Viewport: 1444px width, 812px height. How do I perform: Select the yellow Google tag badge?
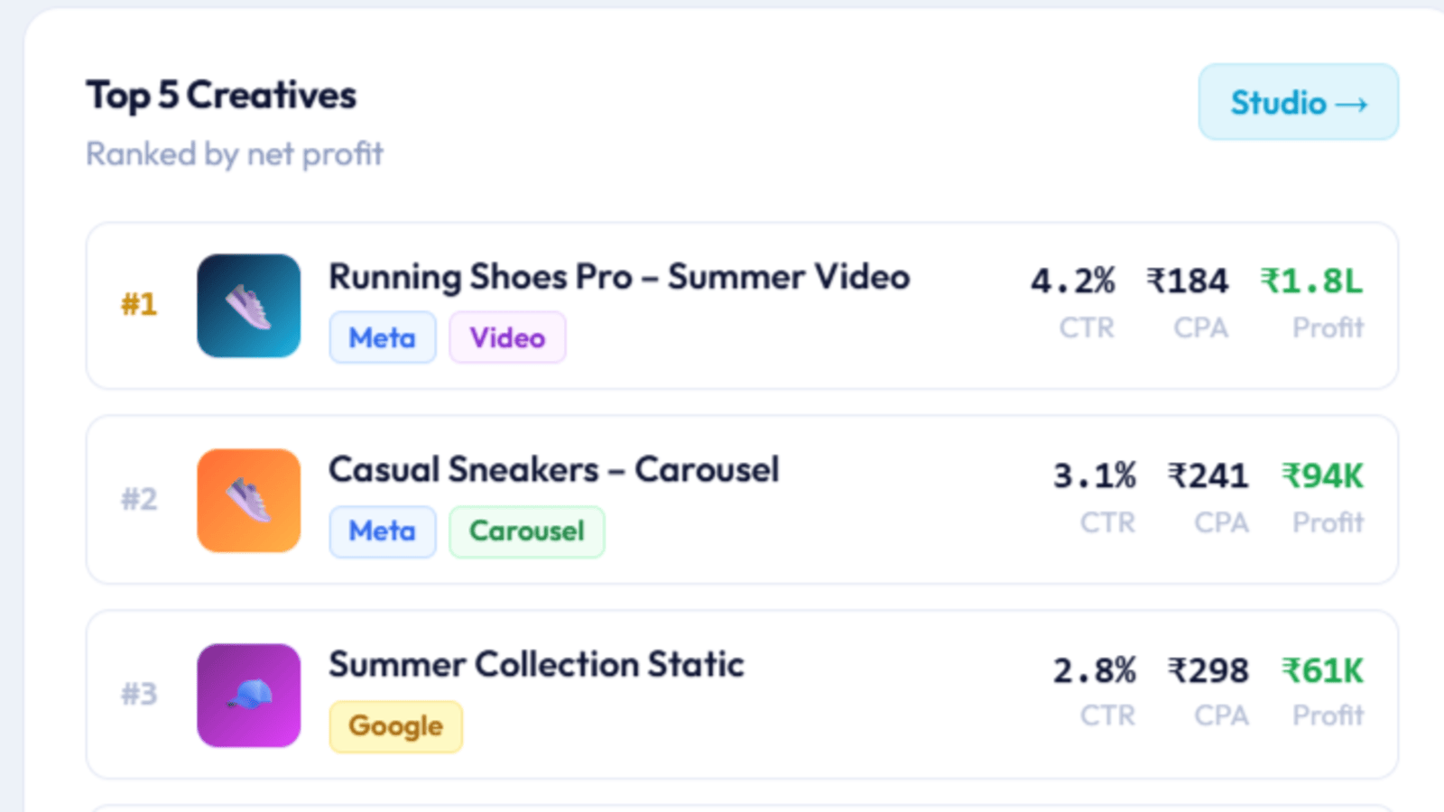coord(395,726)
